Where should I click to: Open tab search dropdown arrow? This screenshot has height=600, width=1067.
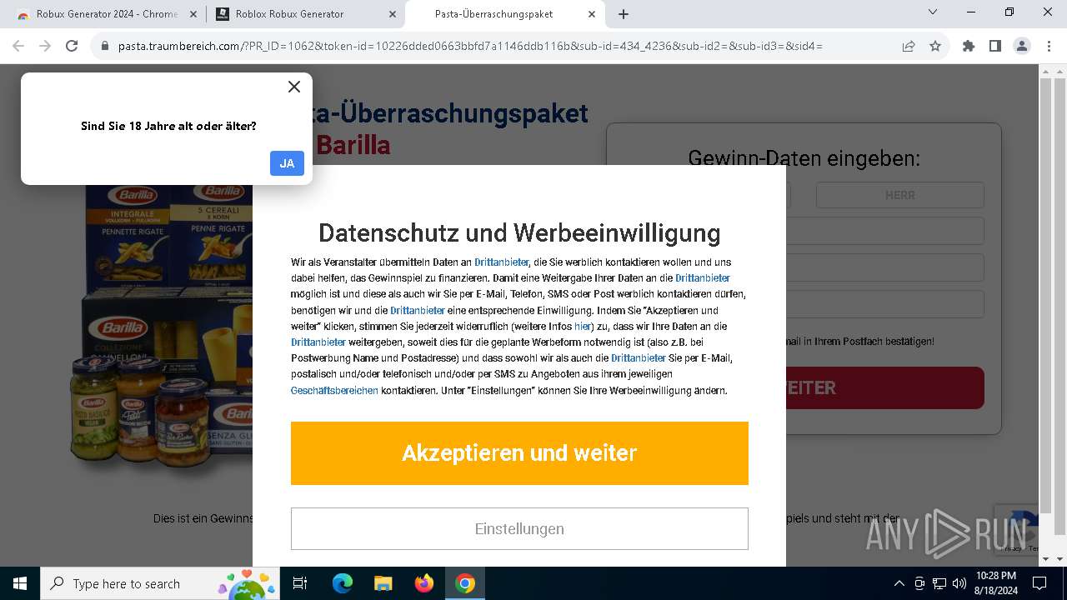(933, 12)
